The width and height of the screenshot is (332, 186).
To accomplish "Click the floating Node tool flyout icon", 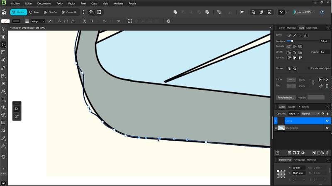I will tap(17, 109).
